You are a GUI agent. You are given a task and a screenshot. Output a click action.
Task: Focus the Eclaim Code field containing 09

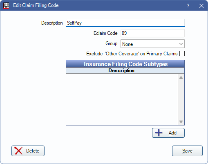tap(152, 33)
